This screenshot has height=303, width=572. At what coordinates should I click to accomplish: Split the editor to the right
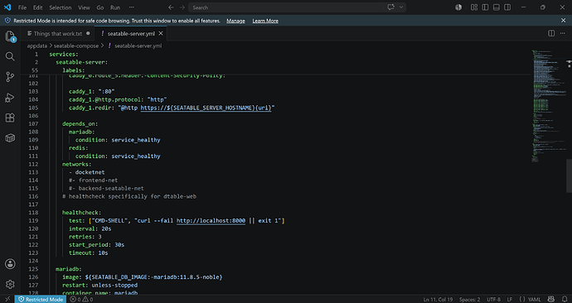[x=551, y=33]
